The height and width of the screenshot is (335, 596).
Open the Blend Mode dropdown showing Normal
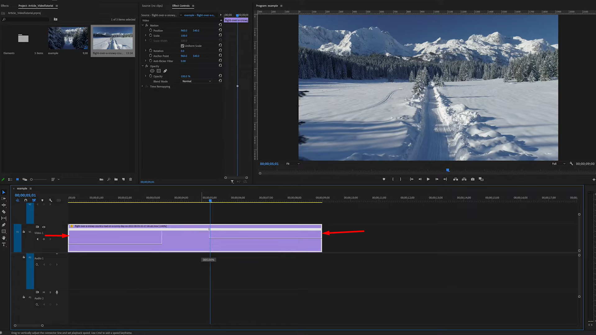pos(196,81)
